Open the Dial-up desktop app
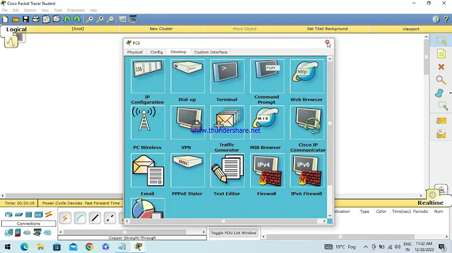The height and width of the screenshot is (253, 452). click(x=187, y=76)
